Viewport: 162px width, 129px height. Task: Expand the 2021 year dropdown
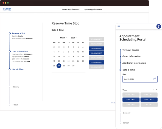coord(74,38)
